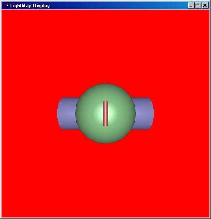Click the red background above the sphere
211x219 pixels.
(105, 46)
